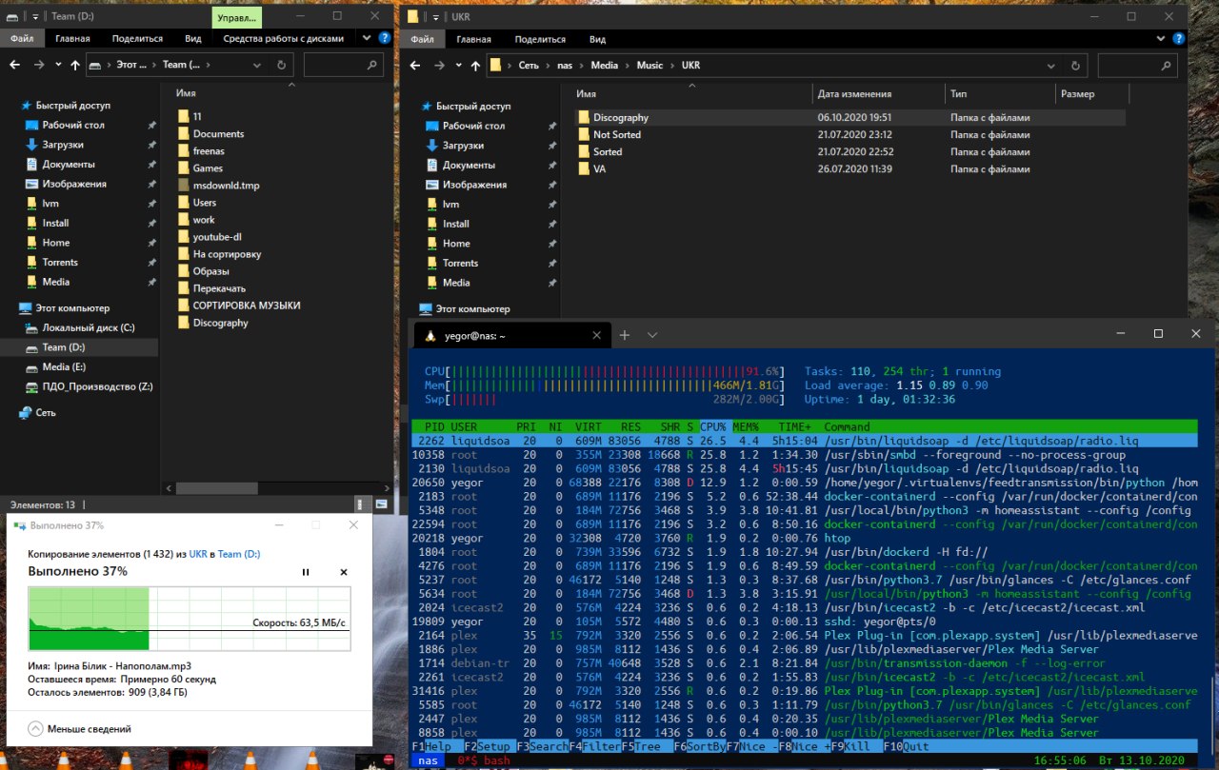Click back arrow in UKR window

(413, 65)
